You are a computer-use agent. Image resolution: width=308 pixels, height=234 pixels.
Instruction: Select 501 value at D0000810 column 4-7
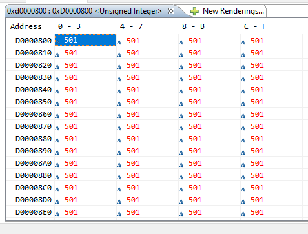tap(133, 53)
